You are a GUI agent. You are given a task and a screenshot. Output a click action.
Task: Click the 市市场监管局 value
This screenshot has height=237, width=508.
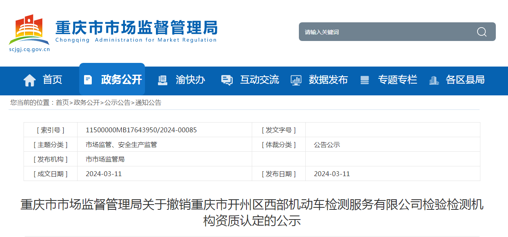pos(105,159)
